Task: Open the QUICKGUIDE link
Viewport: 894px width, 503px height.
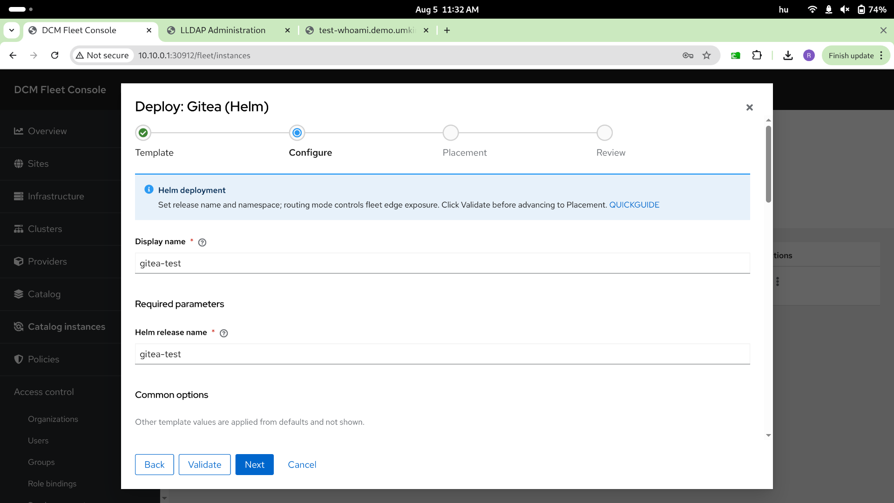Action: tap(634, 205)
